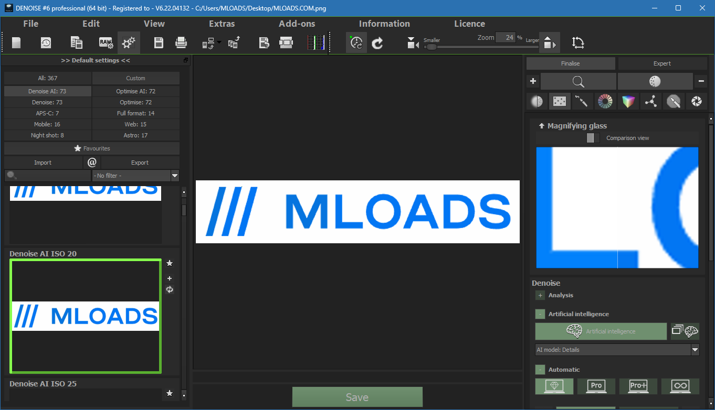
Task: Click the printer icon in toolbar
Action: [181, 43]
